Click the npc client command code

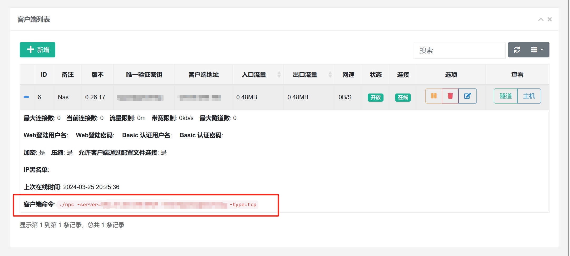pyautogui.click(x=158, y=205)
